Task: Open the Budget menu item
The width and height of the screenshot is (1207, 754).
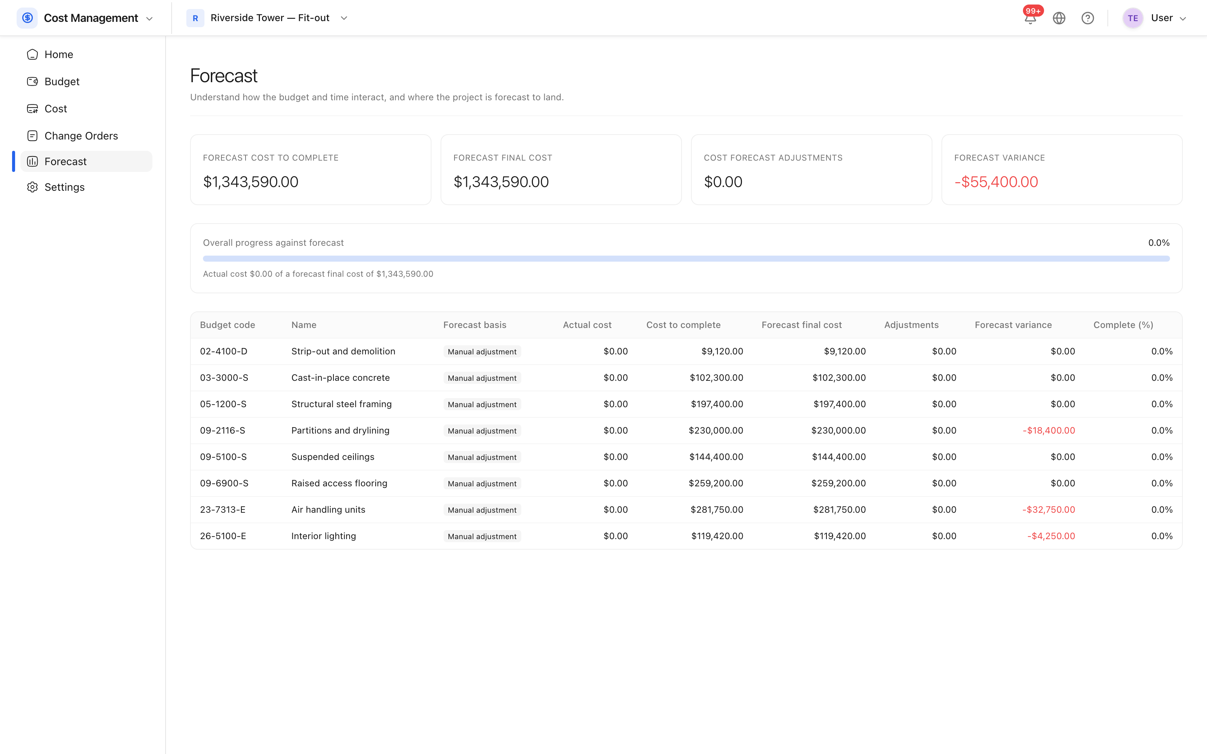Action: [x=86, y=81]
